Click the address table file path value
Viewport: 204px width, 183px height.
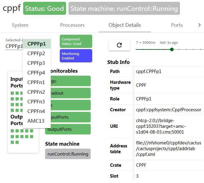pyautogui.click(x=169, y=149)
